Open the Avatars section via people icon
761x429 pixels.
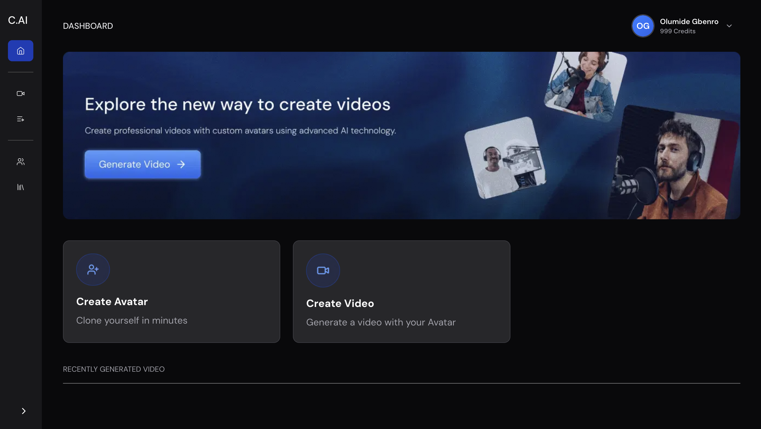(x=20, y=162)
